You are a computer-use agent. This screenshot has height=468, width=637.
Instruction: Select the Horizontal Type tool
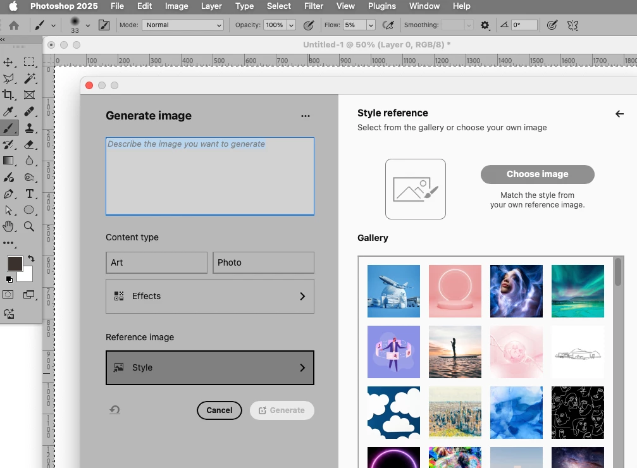29,194
